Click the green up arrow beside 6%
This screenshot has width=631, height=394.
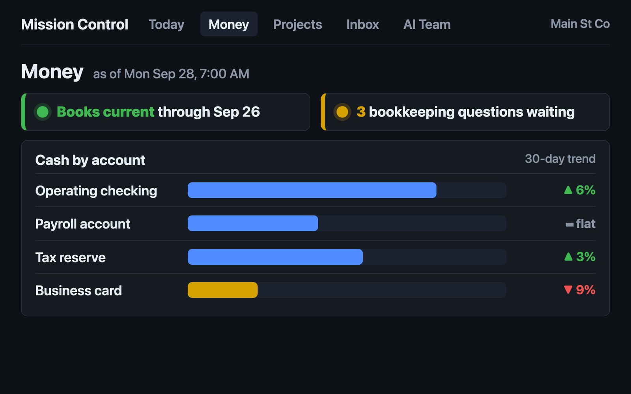[568, 190]
